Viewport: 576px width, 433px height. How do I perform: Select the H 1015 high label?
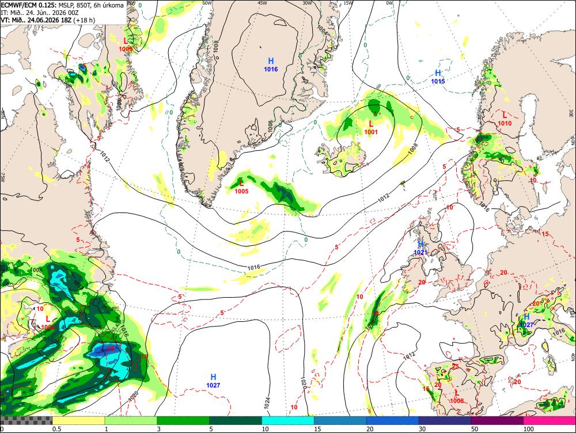click(x=438, y=77)
